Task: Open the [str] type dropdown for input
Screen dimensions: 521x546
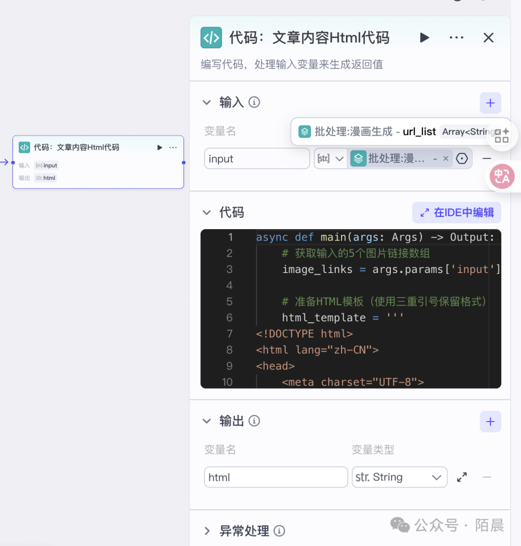Action: tap(330, 159)
